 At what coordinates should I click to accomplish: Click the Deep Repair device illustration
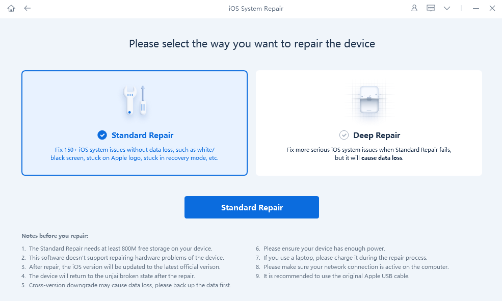click(x=368, y=100)
